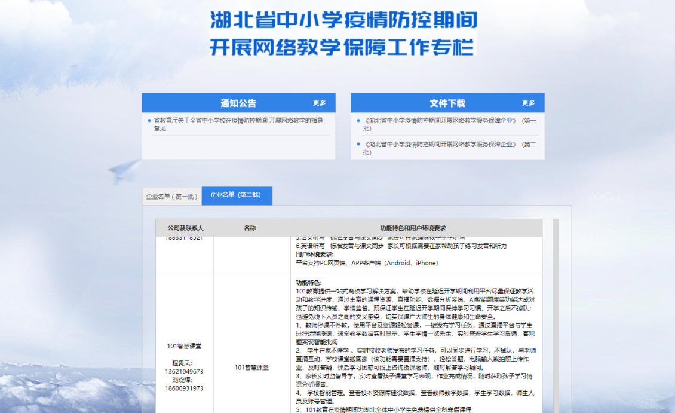Click the bullet icon beside the second batch document
Image resolution: width=675 pixels, height=413 pixels.
(x=357, y=145)
